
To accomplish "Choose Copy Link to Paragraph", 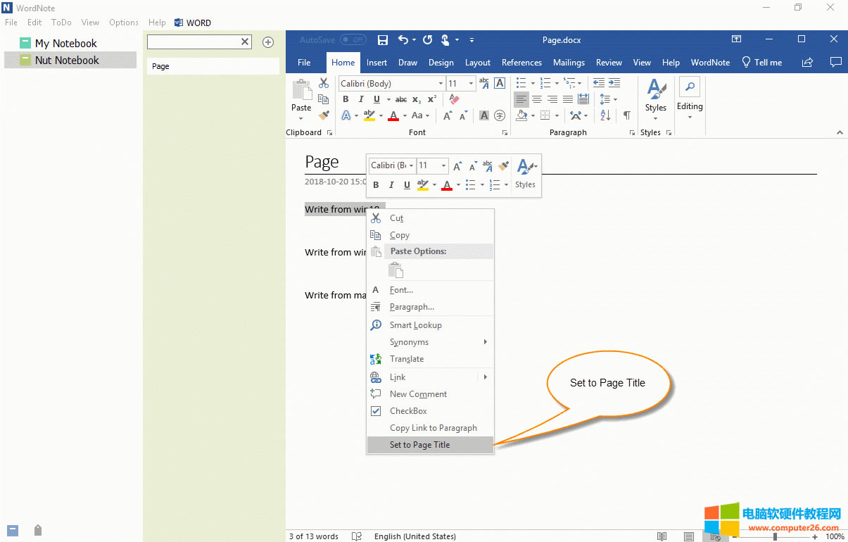I will [x=433, y=428].
